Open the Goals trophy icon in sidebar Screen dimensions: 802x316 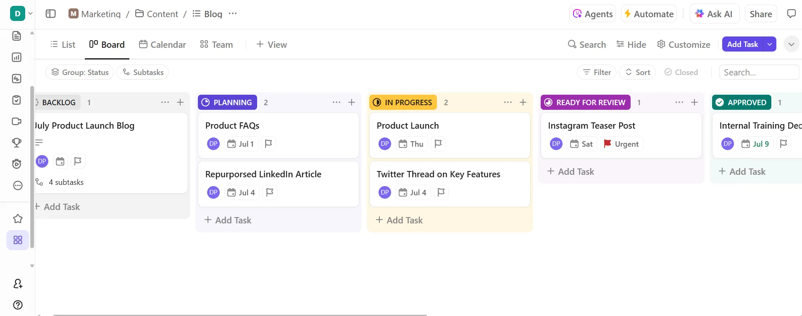(17, 143)
